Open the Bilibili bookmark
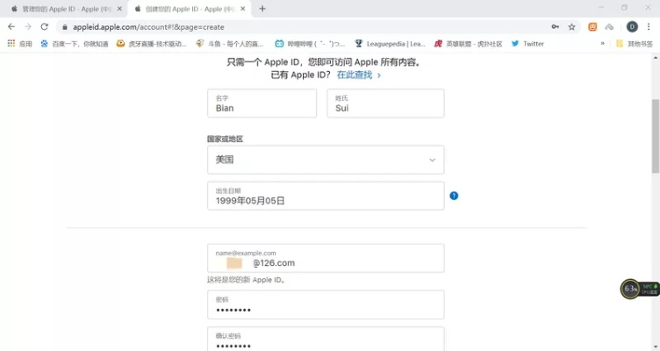 pos(310,44)
